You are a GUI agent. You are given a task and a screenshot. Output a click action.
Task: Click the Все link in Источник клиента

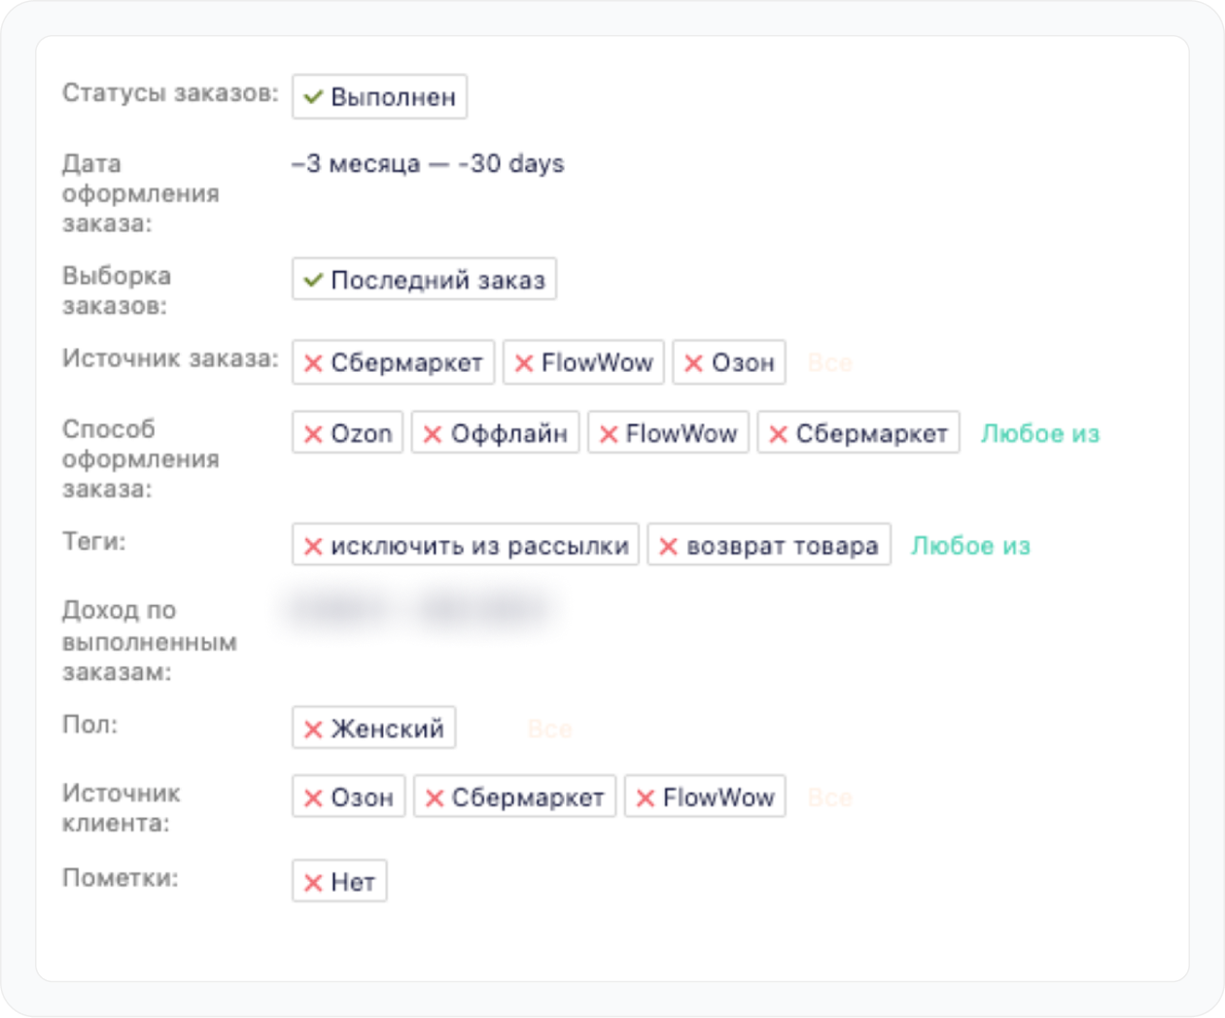(x=829, y=798)
